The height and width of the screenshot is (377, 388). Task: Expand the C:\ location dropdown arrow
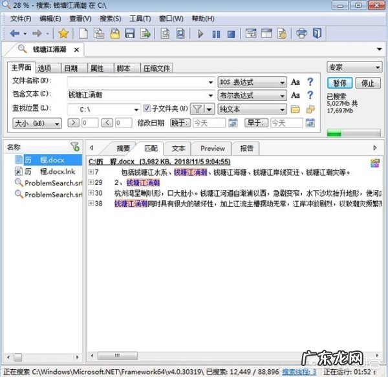[136, 109]
